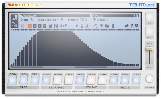
Task: Click the edit icon beside PRESET
Action: (93, 16)
